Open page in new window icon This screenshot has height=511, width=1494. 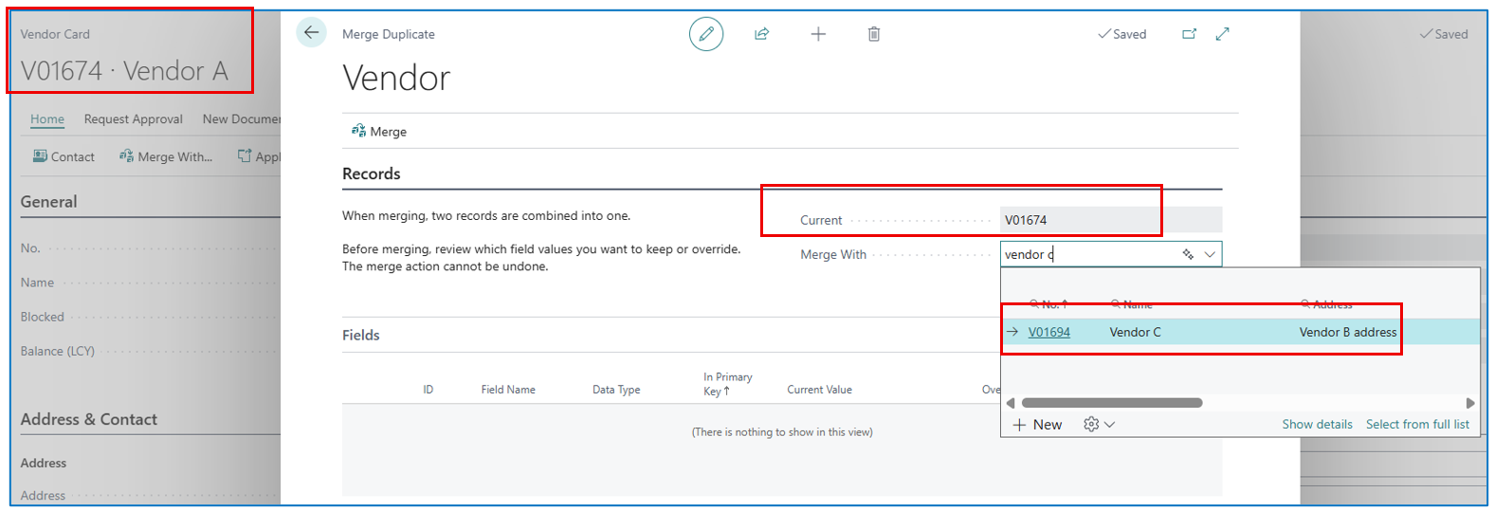pos(1189,34)
